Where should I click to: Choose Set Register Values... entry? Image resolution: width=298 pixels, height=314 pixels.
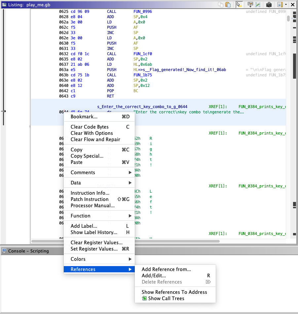[x=99, y=249]
